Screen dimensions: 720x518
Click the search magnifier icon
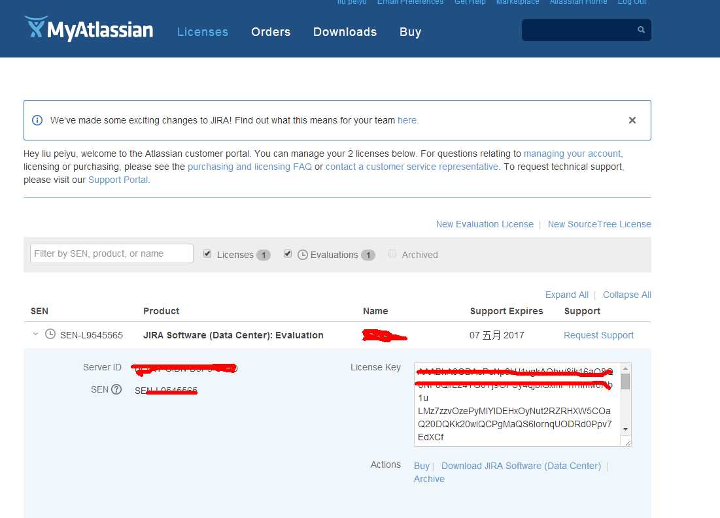coord(641,30)
